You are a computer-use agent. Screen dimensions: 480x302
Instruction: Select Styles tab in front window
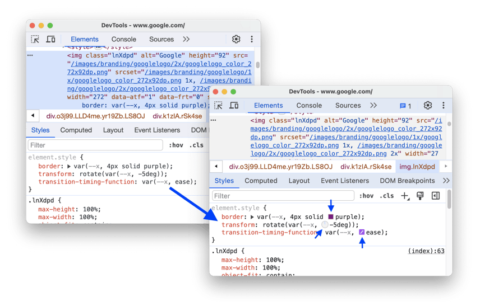tap(224, 181)
